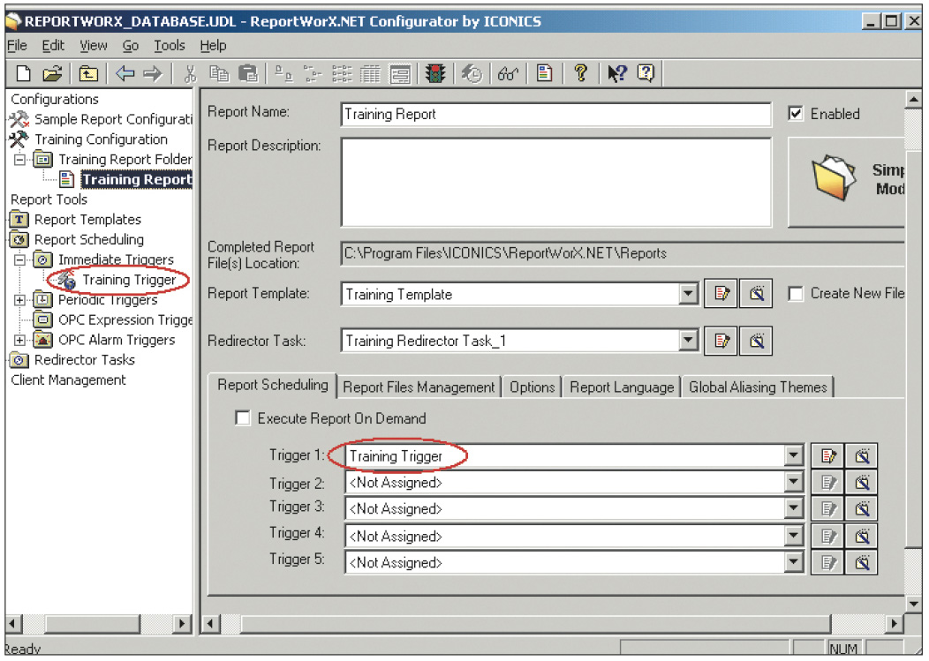Click the right panel's scroll-down arrow

click(914, 604)
